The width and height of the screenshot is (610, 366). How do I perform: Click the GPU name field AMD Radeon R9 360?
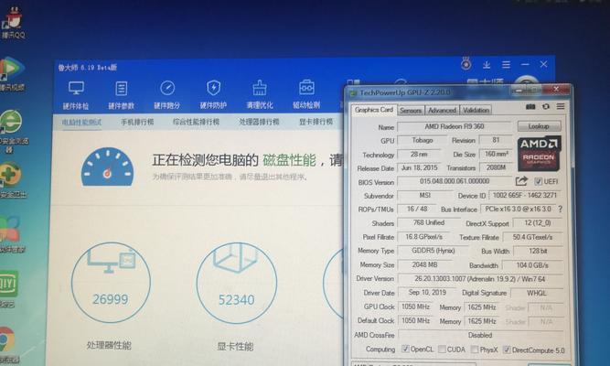pos(455,127)
